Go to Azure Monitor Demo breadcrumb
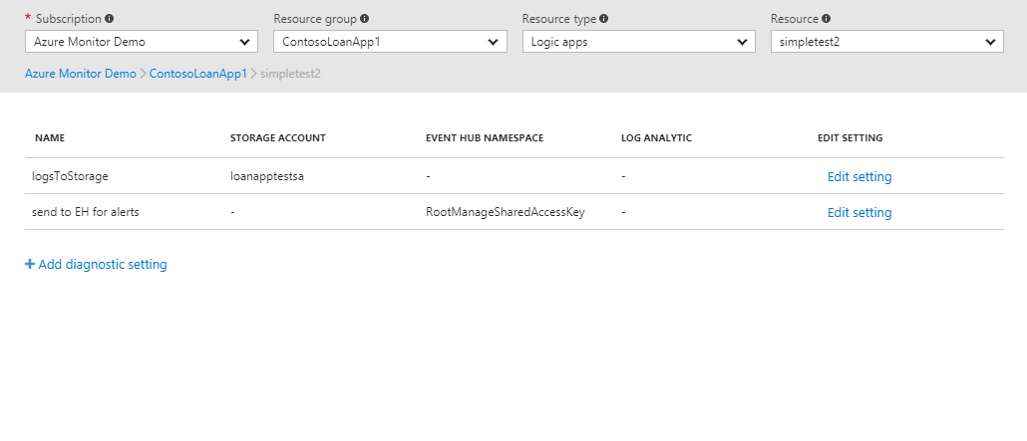Image resolution: width=1027 pixels, height=441 pixels. pyautogui.click(x=81, y=74)
